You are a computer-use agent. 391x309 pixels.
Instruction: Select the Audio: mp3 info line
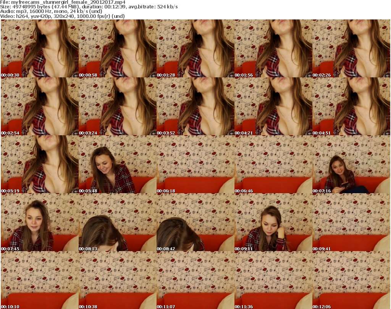[51, 11]
